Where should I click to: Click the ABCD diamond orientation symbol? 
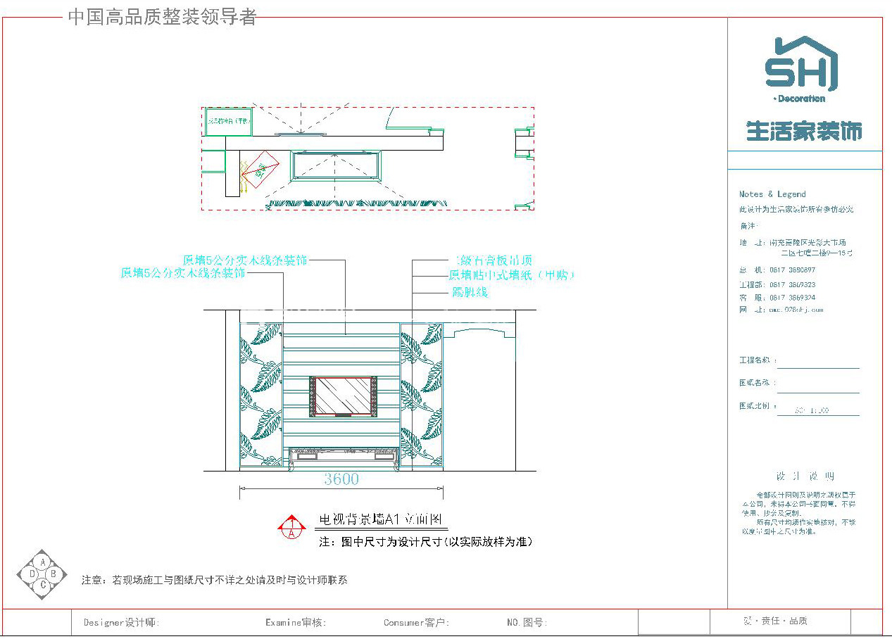point(42,574)
